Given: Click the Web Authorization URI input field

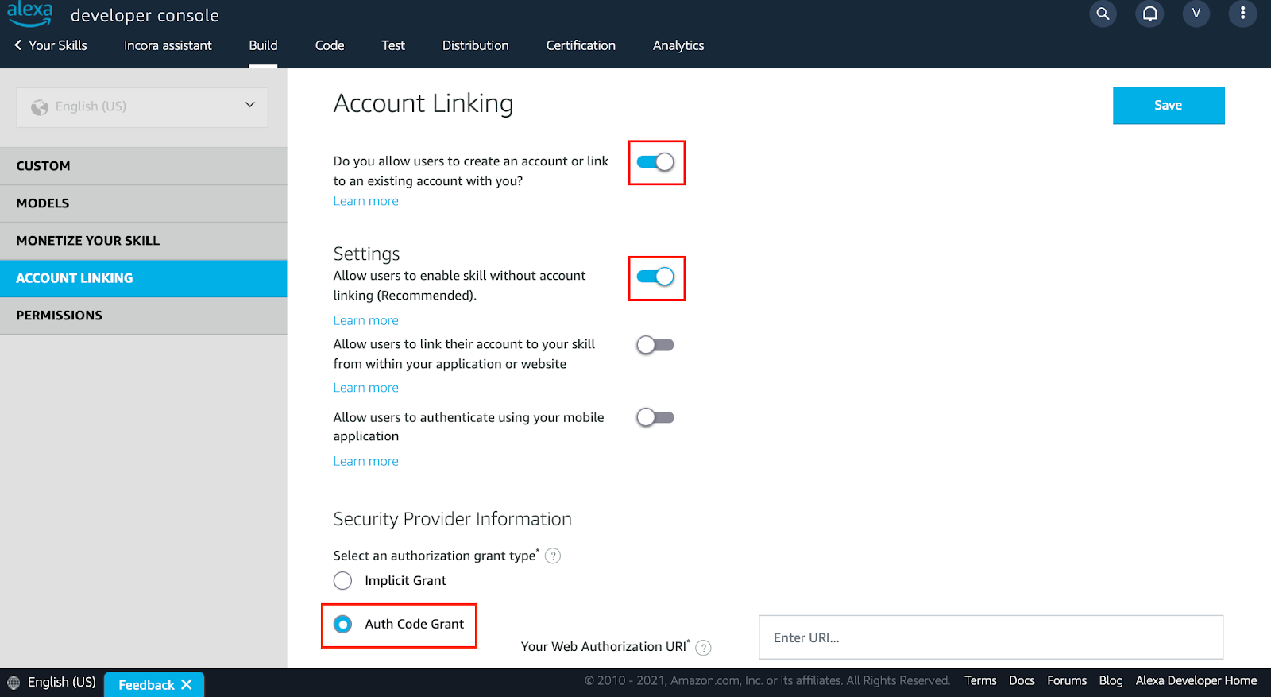Looking at the screenshot, I should (x=991, y=637).
